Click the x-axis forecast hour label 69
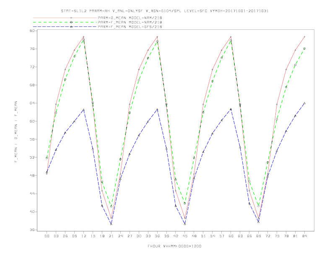332x257 pixels. click(x=259, y=236)
